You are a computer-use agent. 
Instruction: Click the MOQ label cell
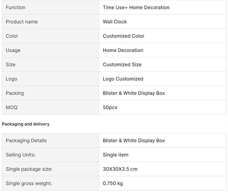click(12, 107)
